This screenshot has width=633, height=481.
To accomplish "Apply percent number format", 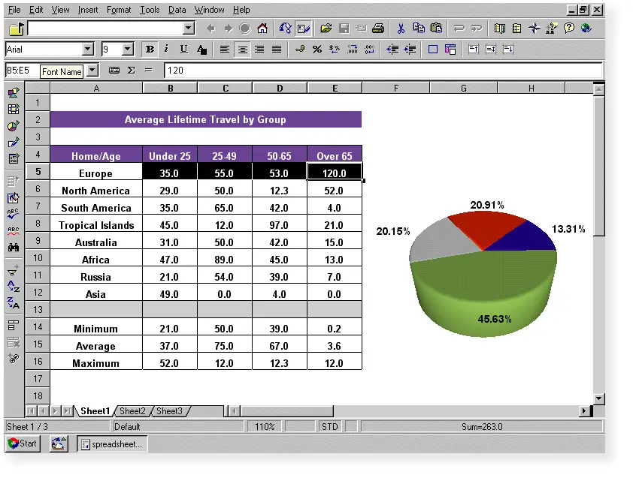I will pyautogui.click(x=316, y=50).
